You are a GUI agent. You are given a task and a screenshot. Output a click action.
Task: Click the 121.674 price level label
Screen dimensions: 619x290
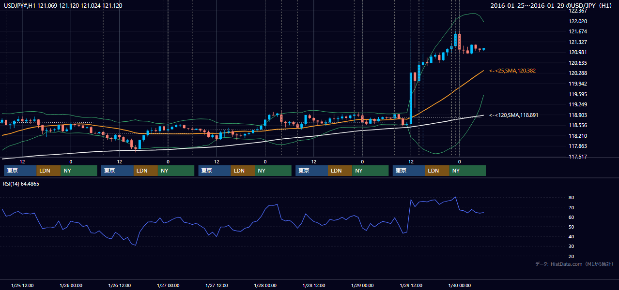tap(578, 31)
